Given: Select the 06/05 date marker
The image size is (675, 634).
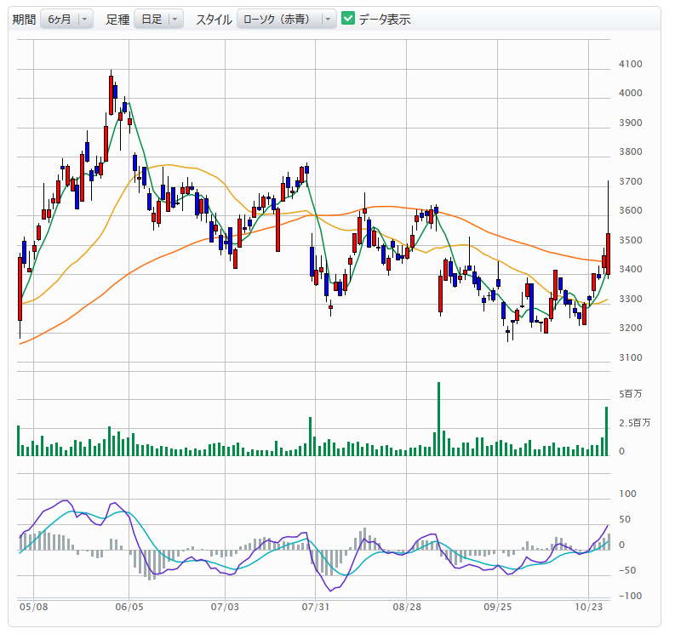Looking at the screenshot, I should click(x=129, y=608).
